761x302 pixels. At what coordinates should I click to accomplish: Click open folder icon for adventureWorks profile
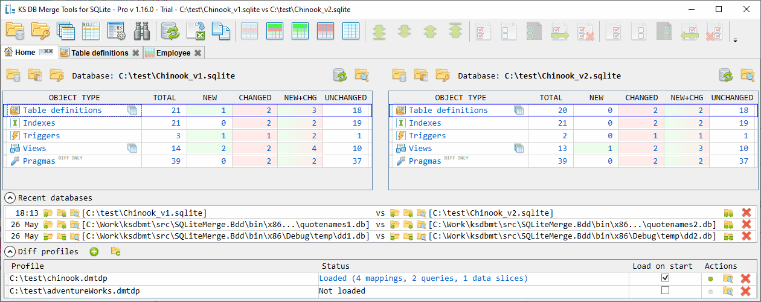(x=729, y=291)
